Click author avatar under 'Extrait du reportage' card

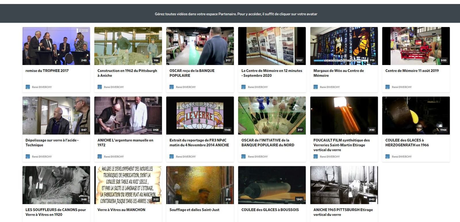(171, 156)
